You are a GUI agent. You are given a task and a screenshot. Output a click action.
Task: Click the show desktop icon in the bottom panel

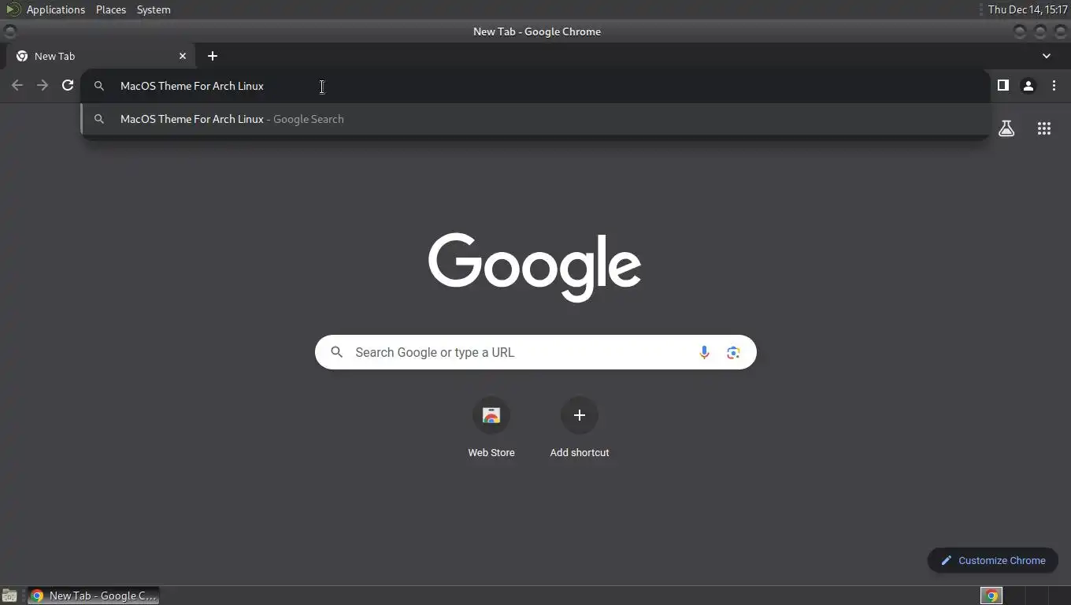pos(9,596)
